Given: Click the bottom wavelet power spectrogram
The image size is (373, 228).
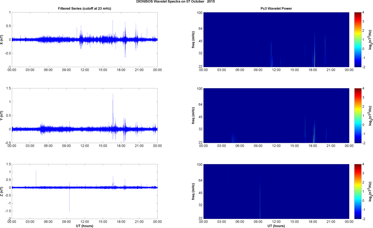Looking at the screenshot, I should click(276, 191).
